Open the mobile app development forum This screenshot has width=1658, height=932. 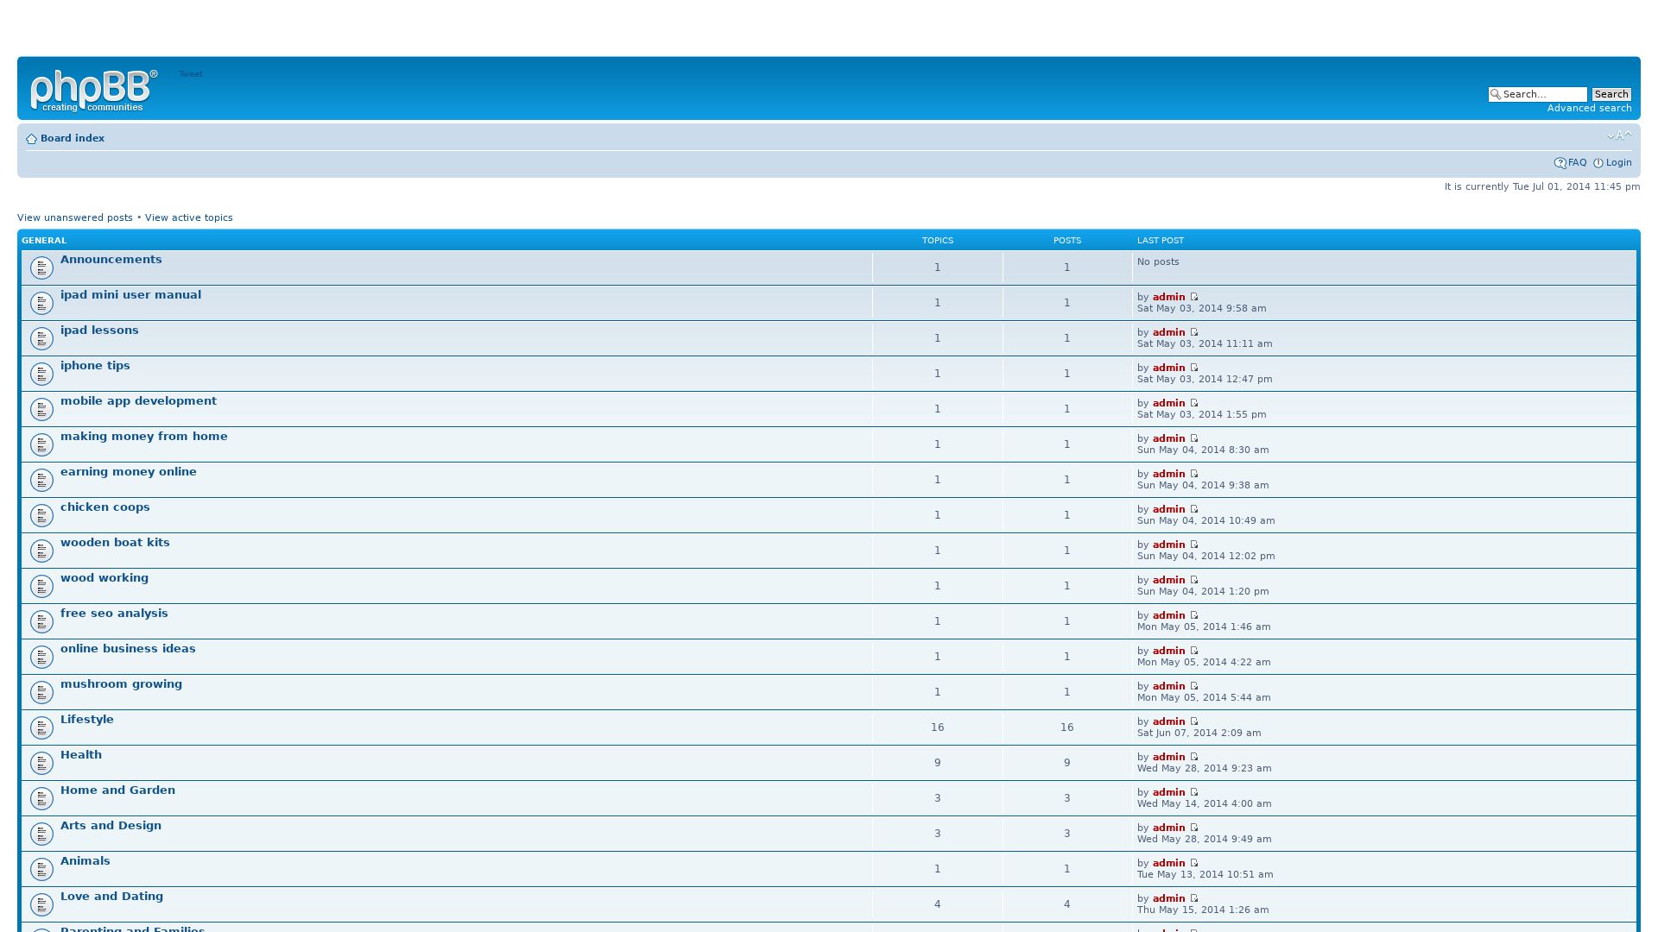click(x=138, y=400)
